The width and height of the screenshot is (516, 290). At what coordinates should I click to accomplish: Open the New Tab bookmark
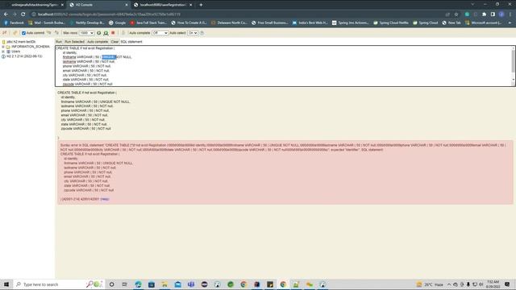451,23
